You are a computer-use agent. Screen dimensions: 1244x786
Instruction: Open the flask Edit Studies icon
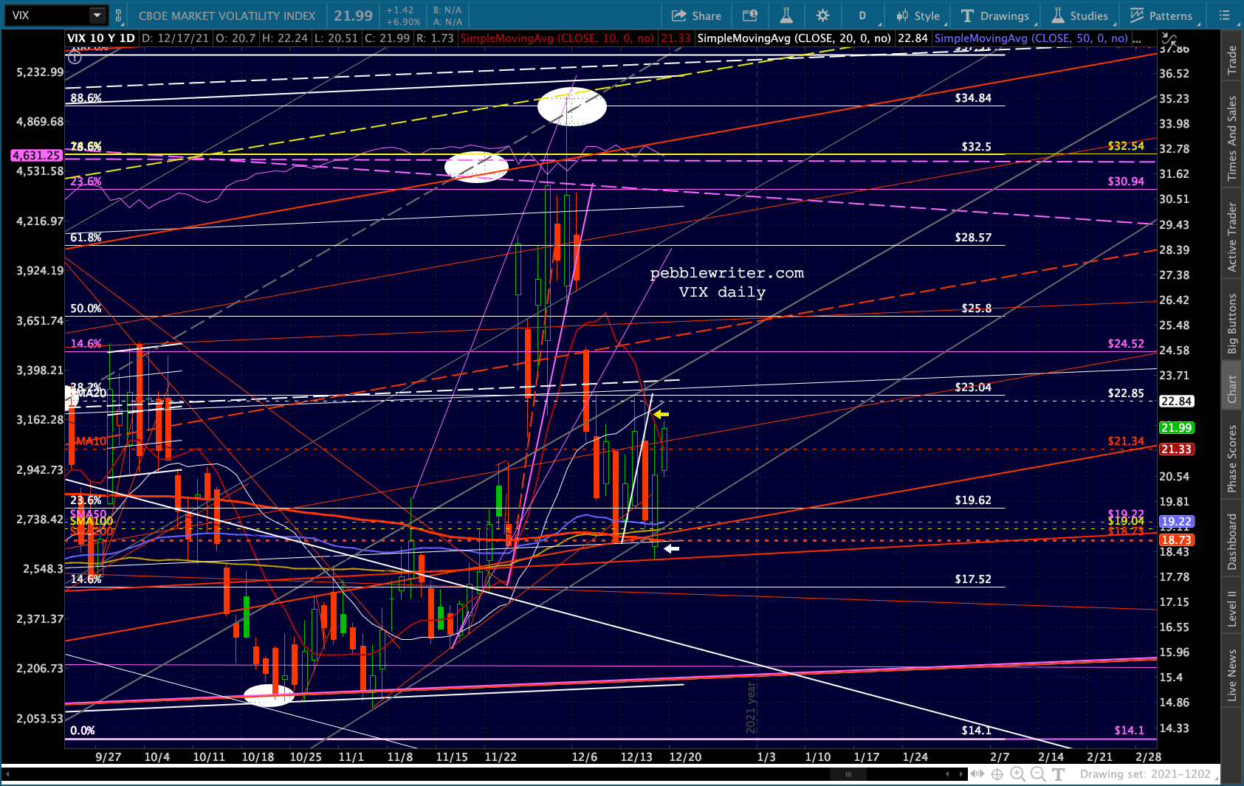[786, 15]
